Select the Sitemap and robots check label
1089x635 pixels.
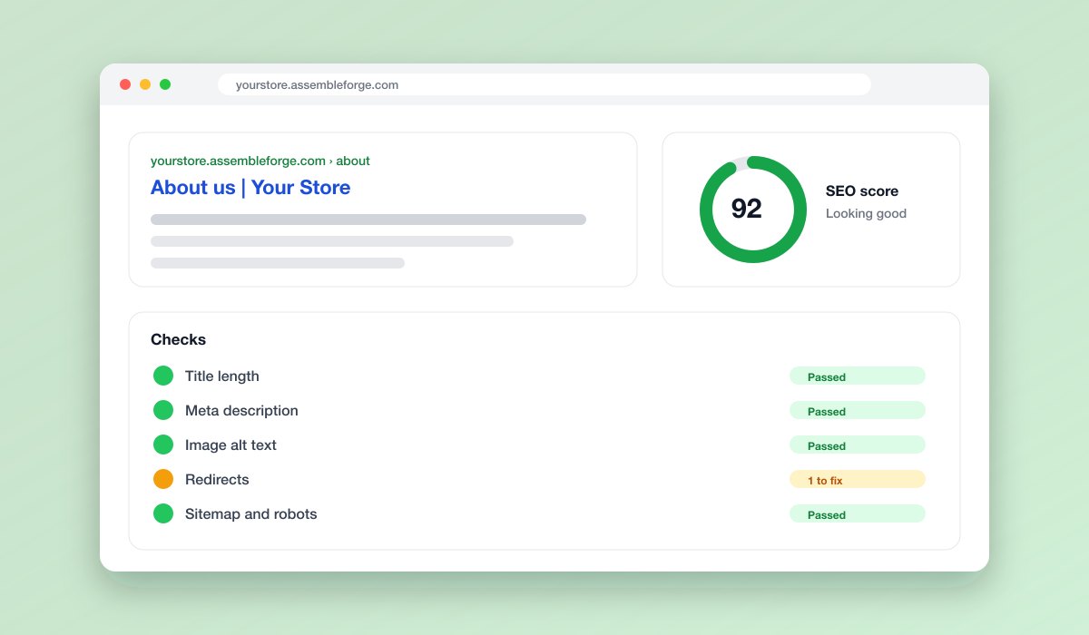[x=251, y=514]
